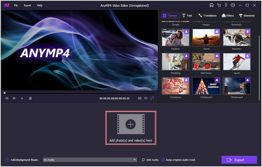Switch to the Transitions tab
Viewport: 262px width, 167px height.
(x=207, y=16)
